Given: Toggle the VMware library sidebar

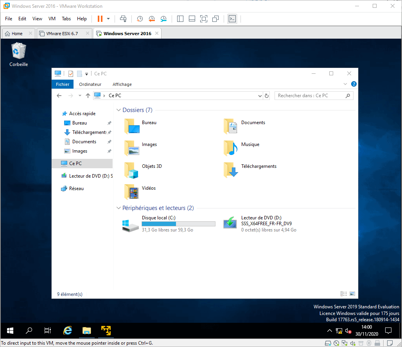Looking at the screenshot, I should [180, 19].
